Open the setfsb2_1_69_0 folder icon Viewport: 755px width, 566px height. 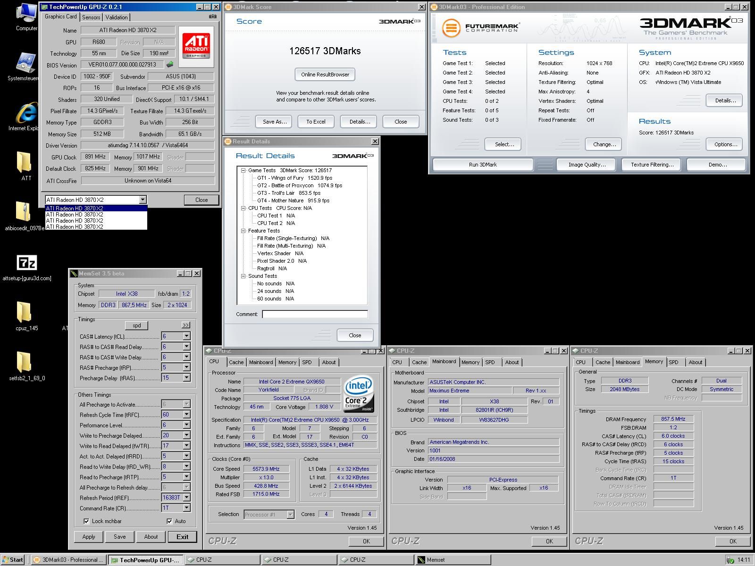[x=25, y=366]
